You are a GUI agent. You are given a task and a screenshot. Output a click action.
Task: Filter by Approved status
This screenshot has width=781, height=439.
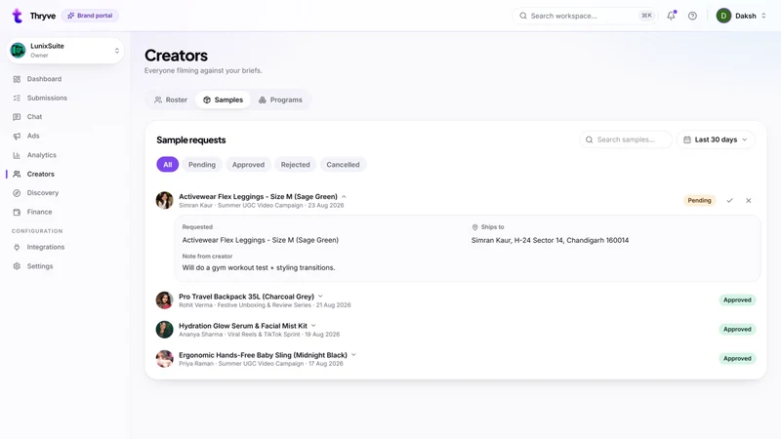[248, 165]
